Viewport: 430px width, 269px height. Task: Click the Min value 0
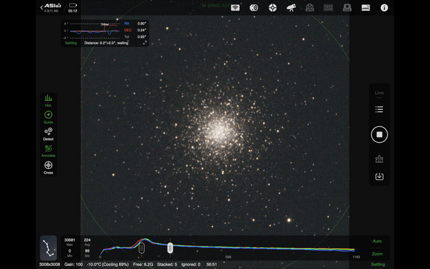(69, 251)
